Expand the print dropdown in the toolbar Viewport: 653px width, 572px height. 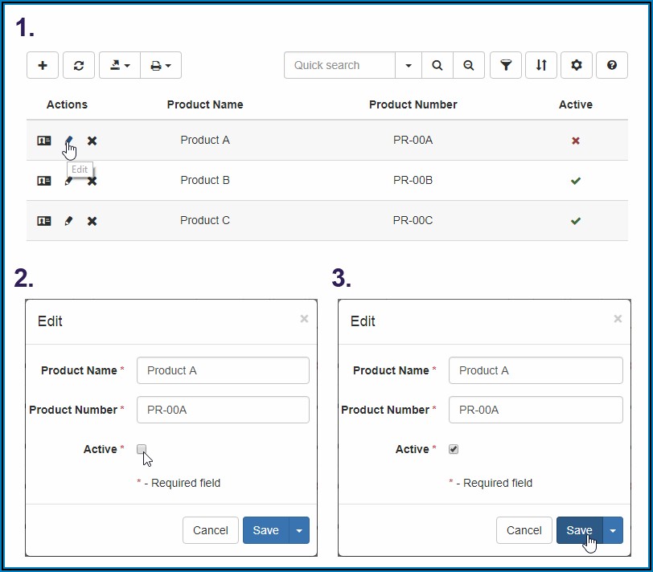tap(161, 66)
